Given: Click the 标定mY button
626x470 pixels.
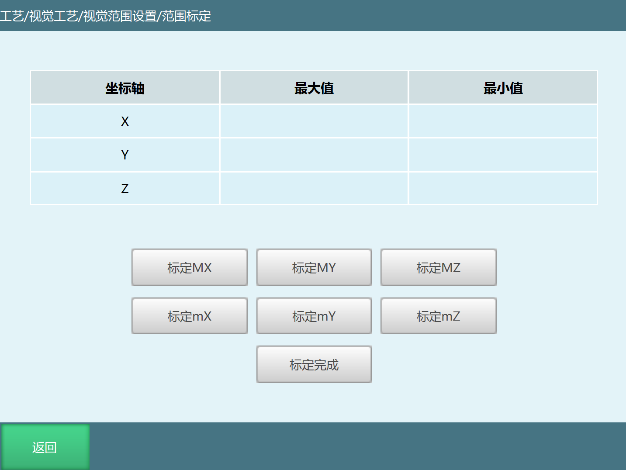Looking at the screenshot, I should point(314,316).
